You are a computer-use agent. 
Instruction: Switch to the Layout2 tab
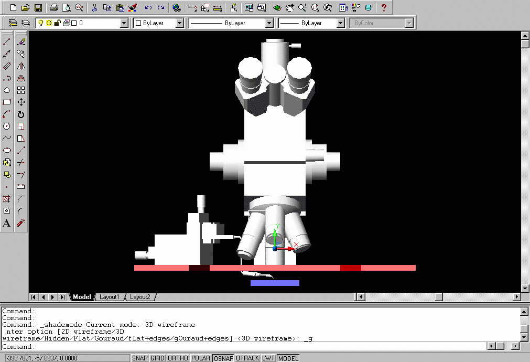[140, 297]
